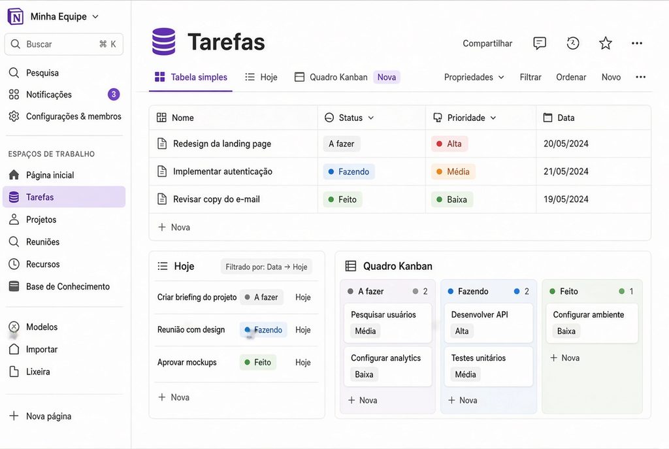Select Tarefas in the sidebar

click(64, 197)
